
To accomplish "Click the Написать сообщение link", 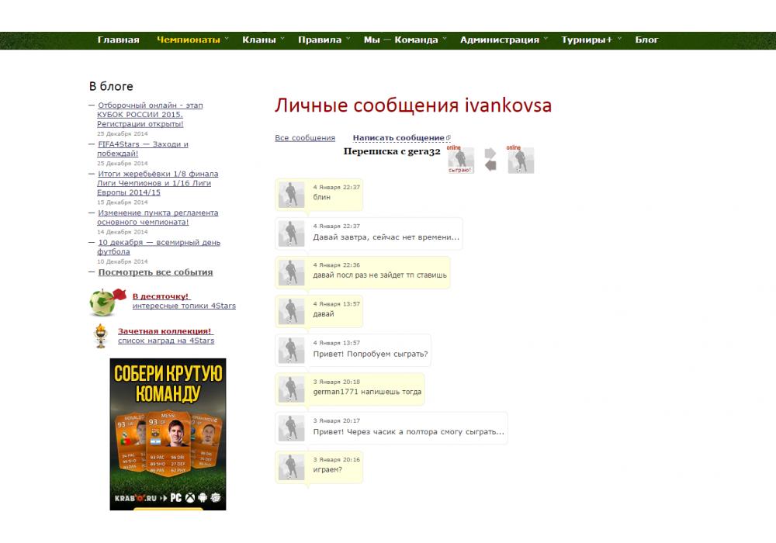I will (398, 138).
